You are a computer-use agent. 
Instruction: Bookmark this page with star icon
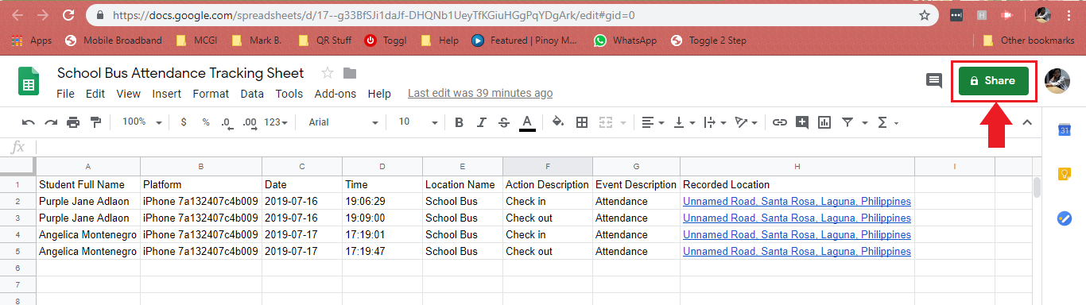tap(925, 15)
